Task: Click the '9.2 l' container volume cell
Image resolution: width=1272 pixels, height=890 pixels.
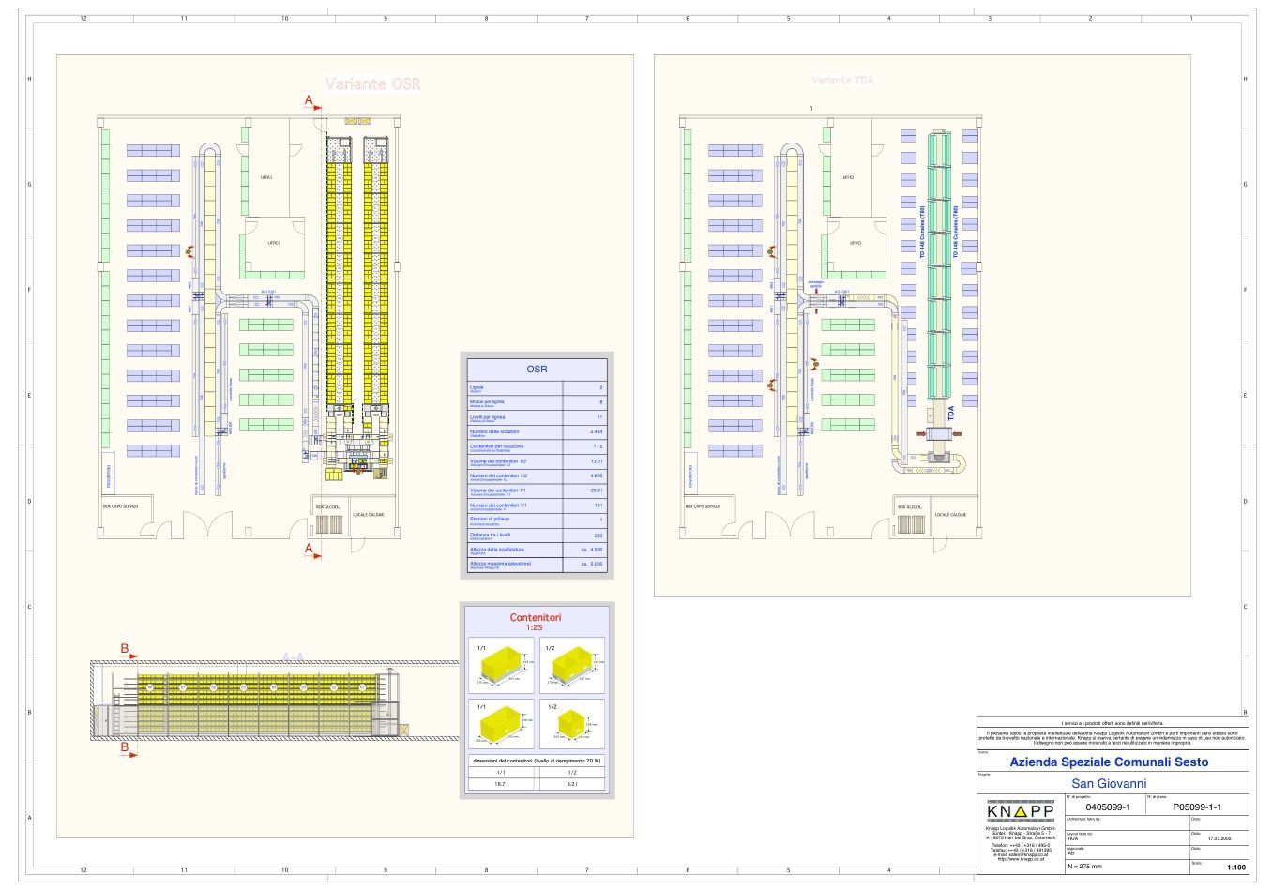Action: pos(572,783)
